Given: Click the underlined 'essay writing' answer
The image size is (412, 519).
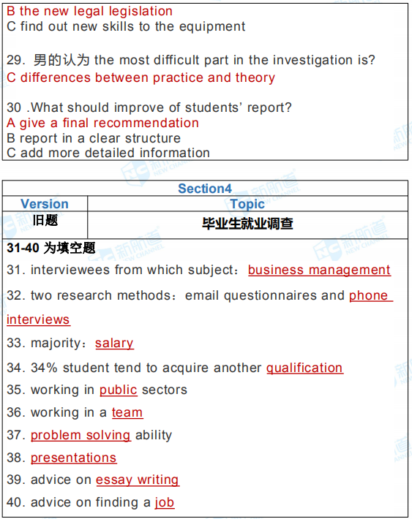Looking at the screenshot, I should coord(138,480).
